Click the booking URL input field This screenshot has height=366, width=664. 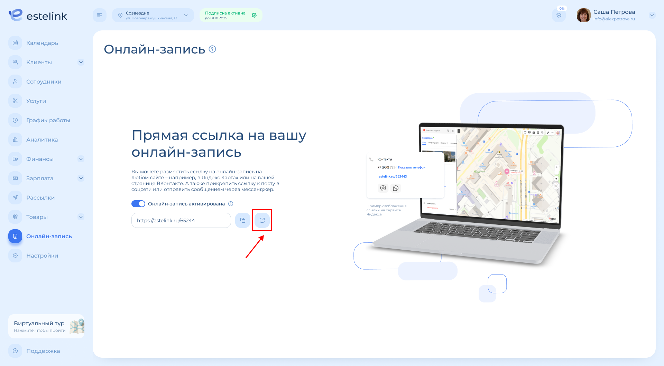181,220
